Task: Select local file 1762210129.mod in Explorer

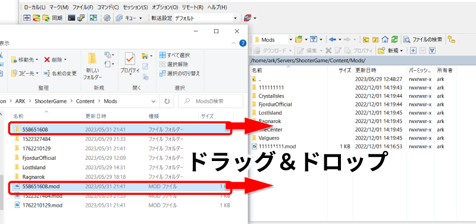Action: [42, 205]
